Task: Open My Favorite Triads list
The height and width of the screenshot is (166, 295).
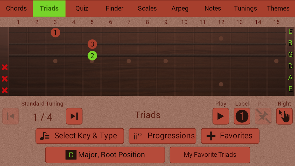Action: tap(210, 155)
